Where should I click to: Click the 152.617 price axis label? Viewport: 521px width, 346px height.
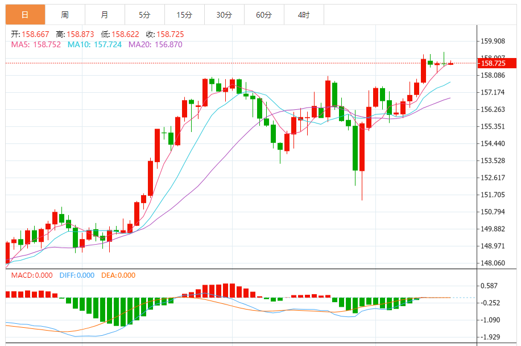pos(493,178)
